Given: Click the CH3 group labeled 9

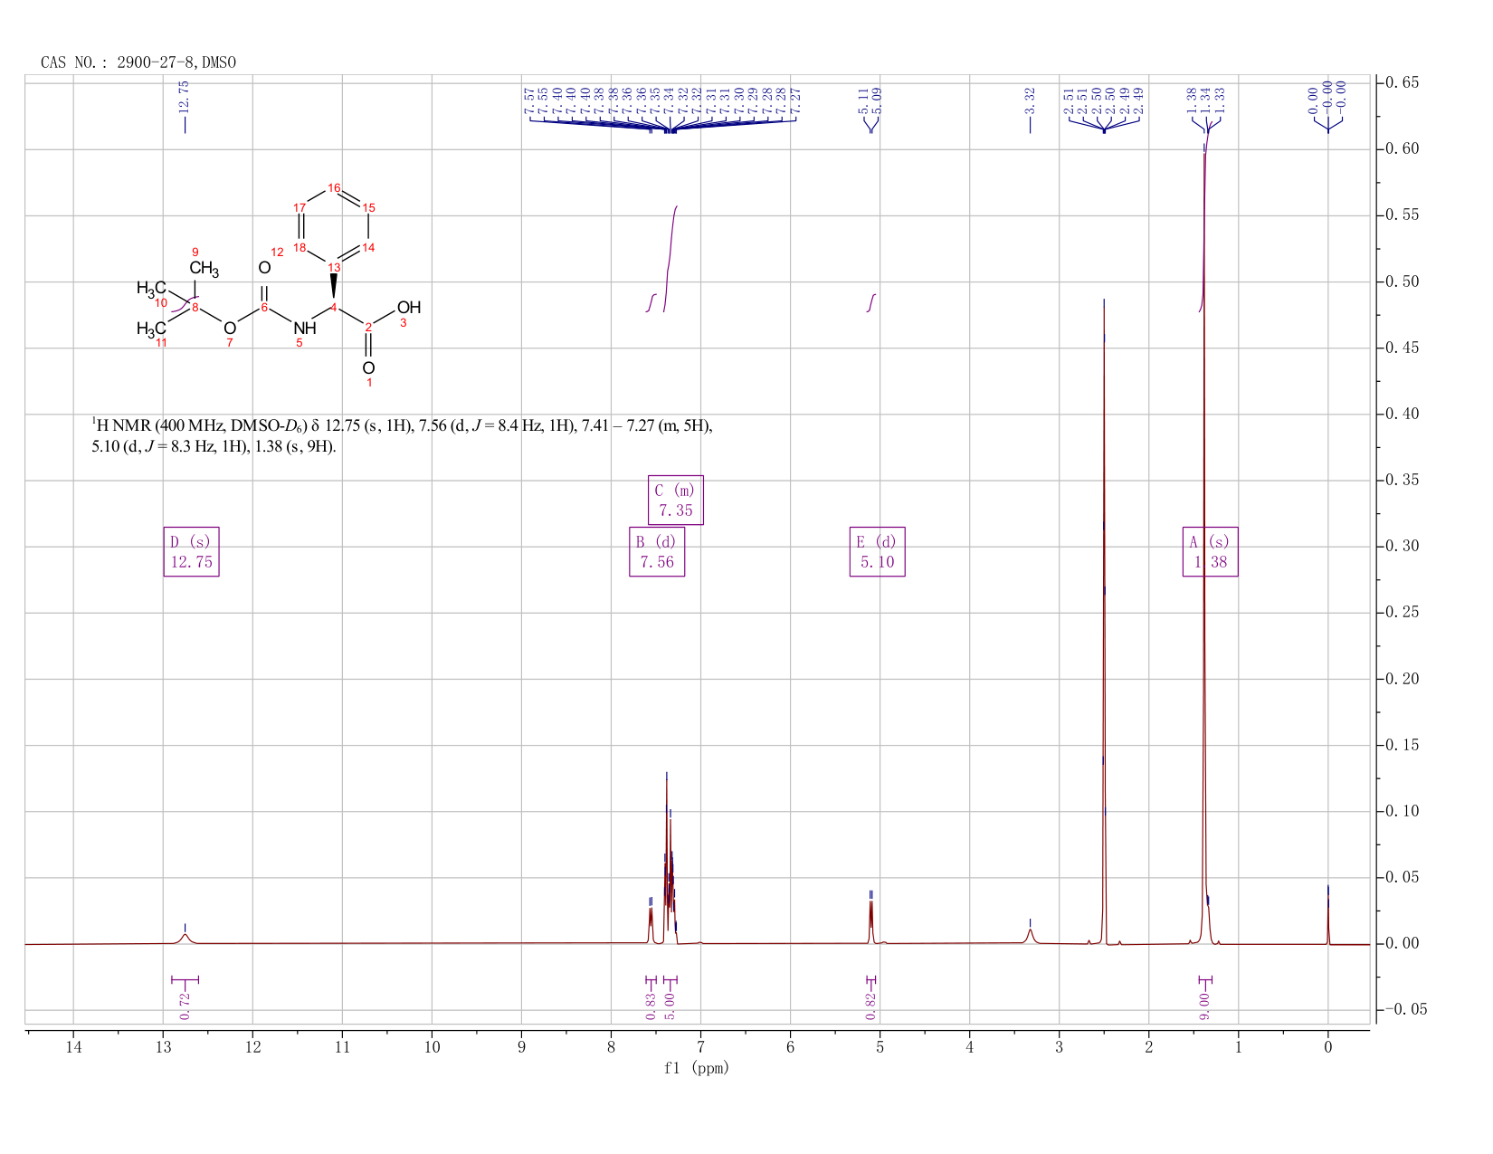Looking at the screenshot, I should click(x=204, y=270).
